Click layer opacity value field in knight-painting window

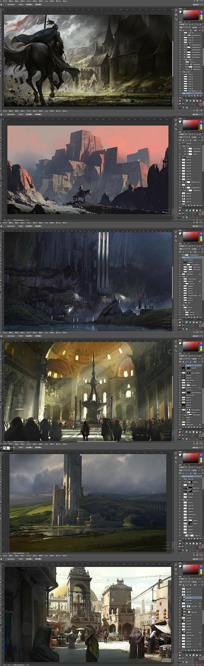pyautogui.click(x=200, y=28)
